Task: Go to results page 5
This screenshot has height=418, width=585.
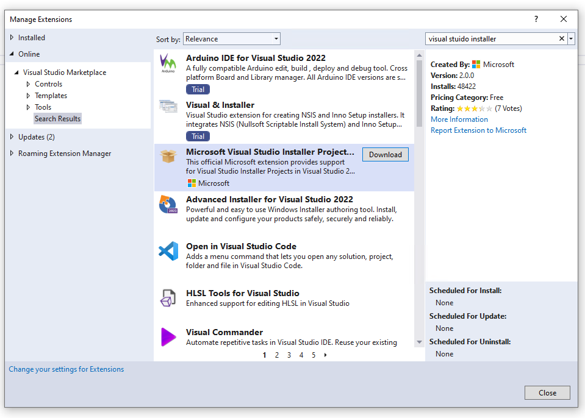Action: click(x=314, y=355)
